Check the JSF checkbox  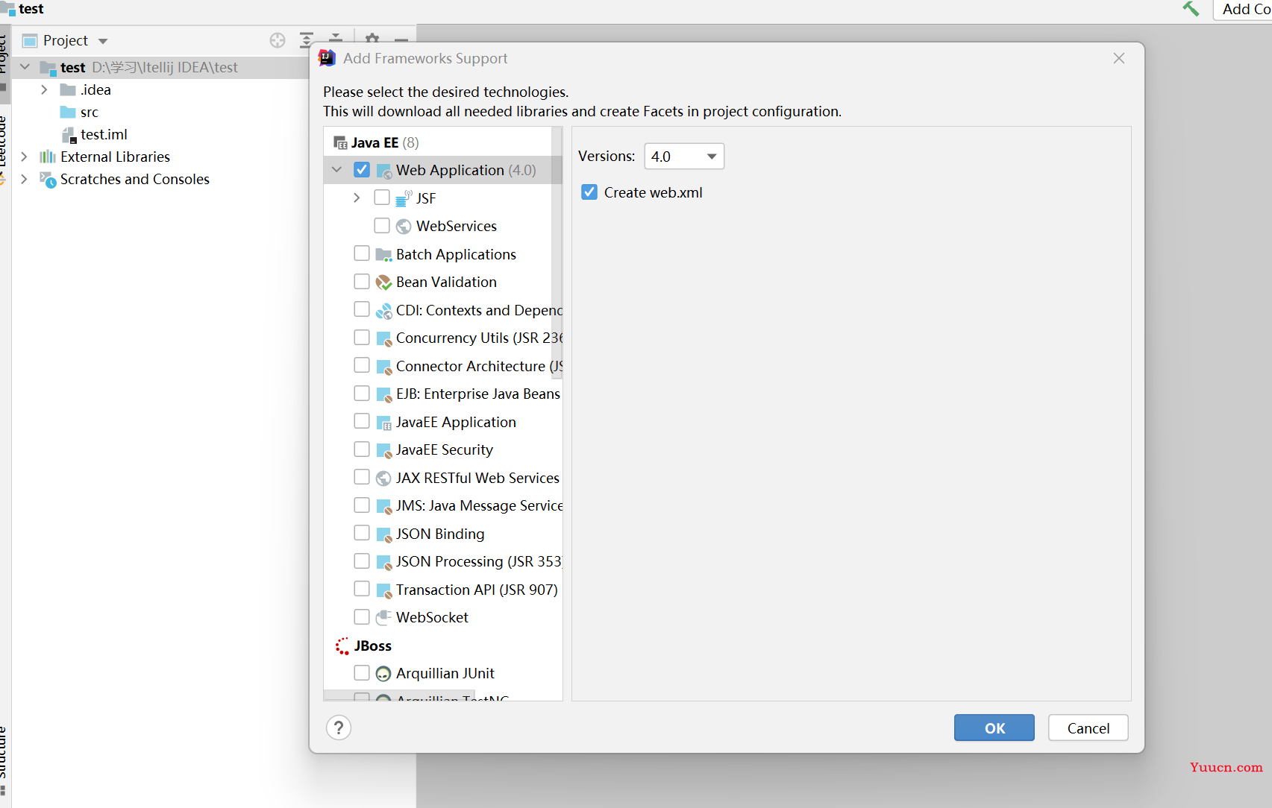(382, 198)
